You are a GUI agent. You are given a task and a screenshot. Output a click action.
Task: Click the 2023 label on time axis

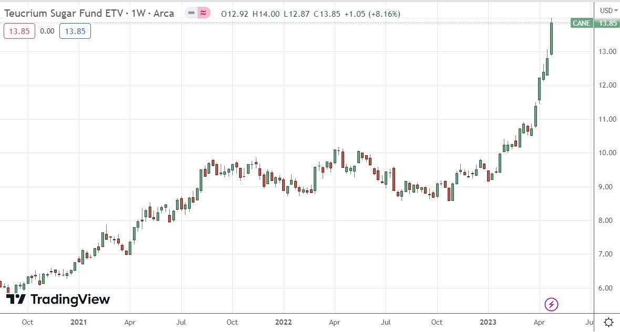488,322
